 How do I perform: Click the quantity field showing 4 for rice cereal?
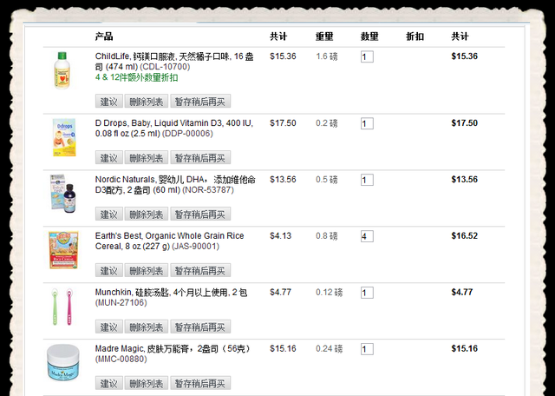(x=367, y=236)
